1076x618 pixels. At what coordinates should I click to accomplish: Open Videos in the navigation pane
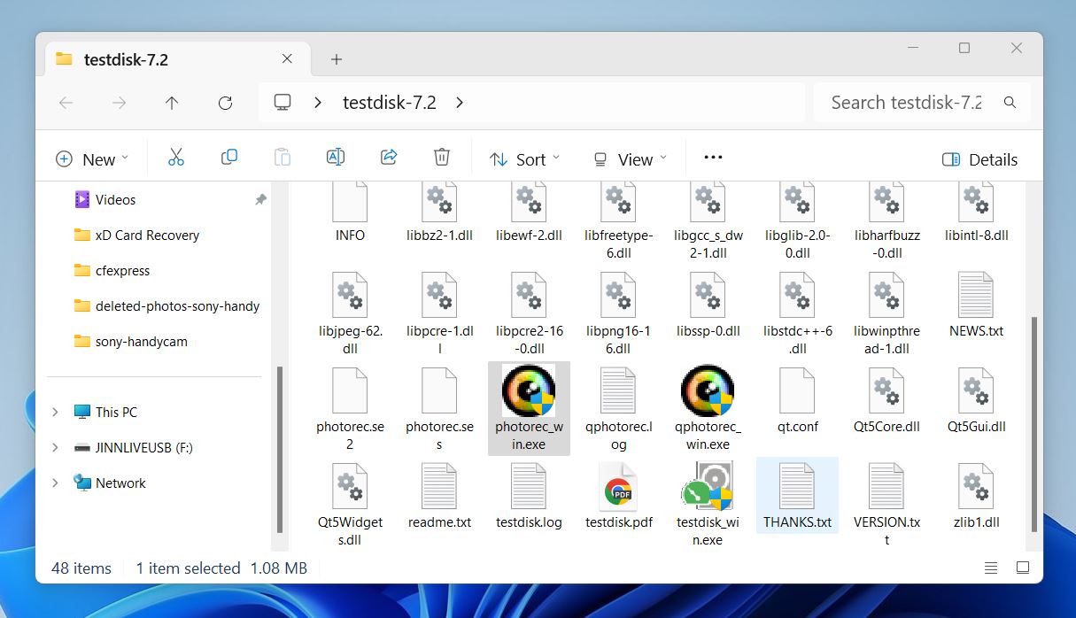tap(115, 199)
